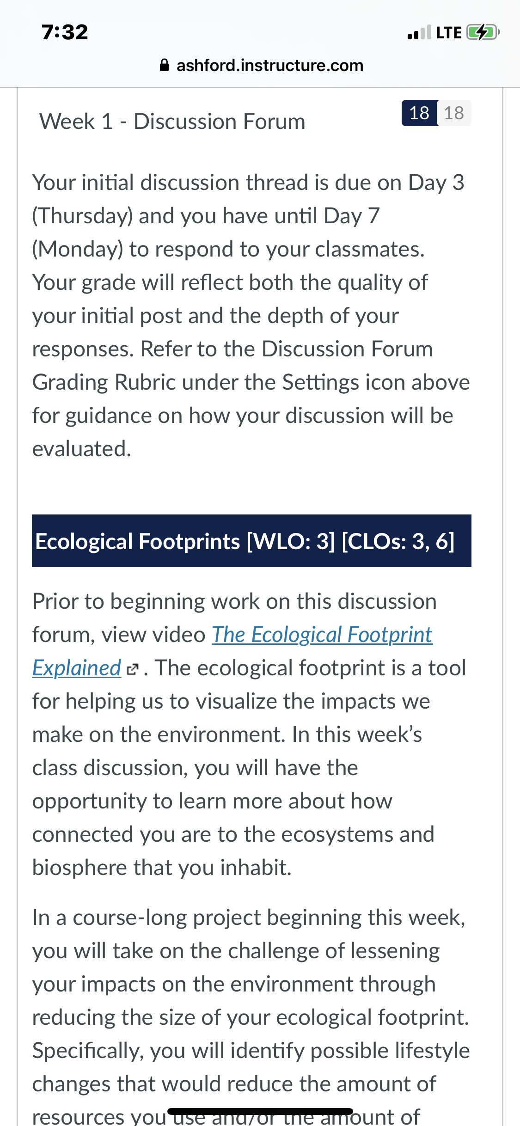Viewport: 520px width, 1126px height.
Task: Click the underlined word Explained
Action: (x=77, y=668)
